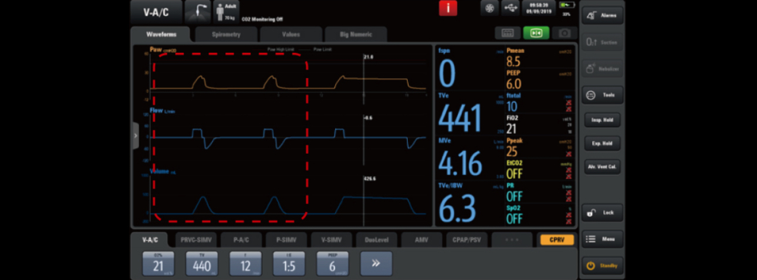
Task: Select the PRVC-SIMV mode tab
Action: (x=196, y=239)
